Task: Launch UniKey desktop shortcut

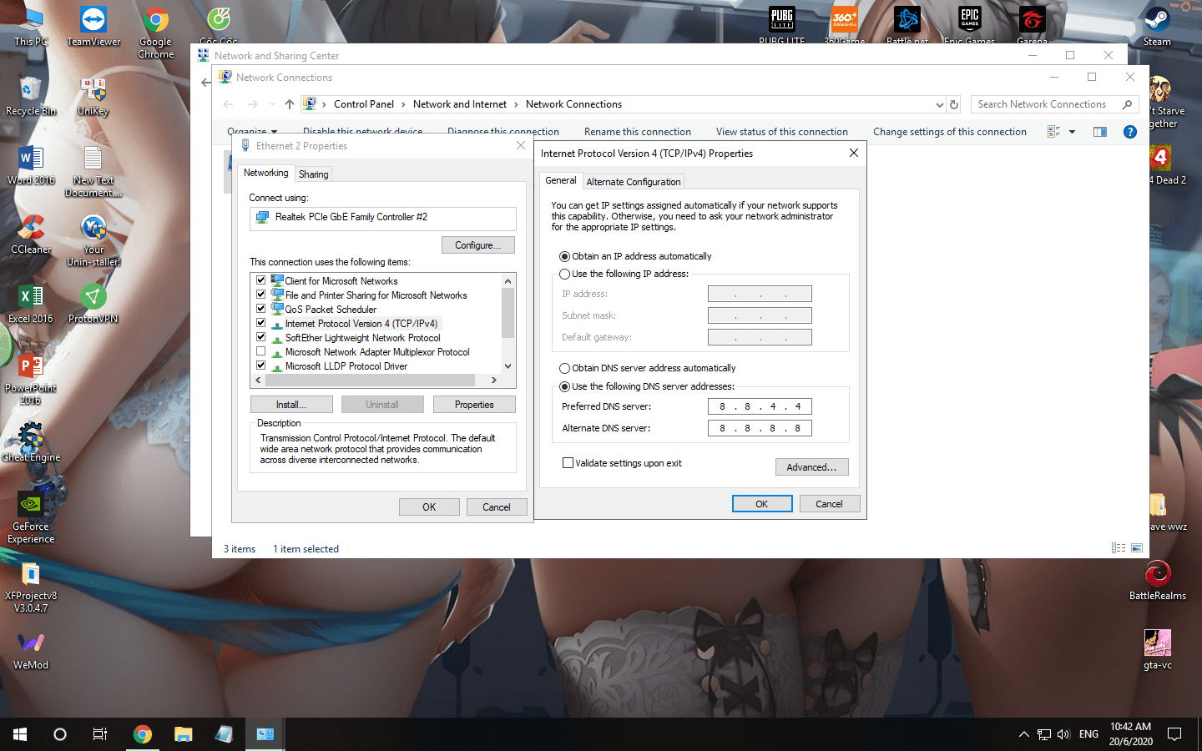Action: pos(93,96)
